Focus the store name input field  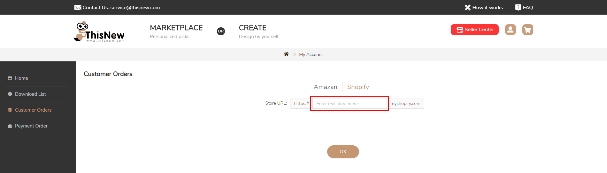[x=350, y=104]
